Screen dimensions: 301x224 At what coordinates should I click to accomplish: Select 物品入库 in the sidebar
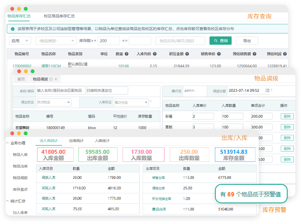[20, 155]
